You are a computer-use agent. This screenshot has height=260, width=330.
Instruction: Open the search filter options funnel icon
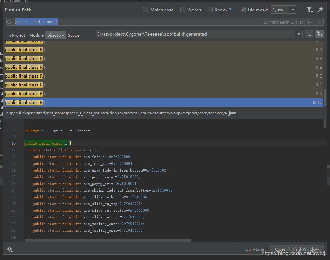pyautogui.click(x=310, y=10)
